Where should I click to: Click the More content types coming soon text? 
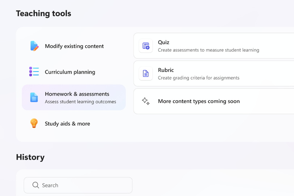coord(199,101)
